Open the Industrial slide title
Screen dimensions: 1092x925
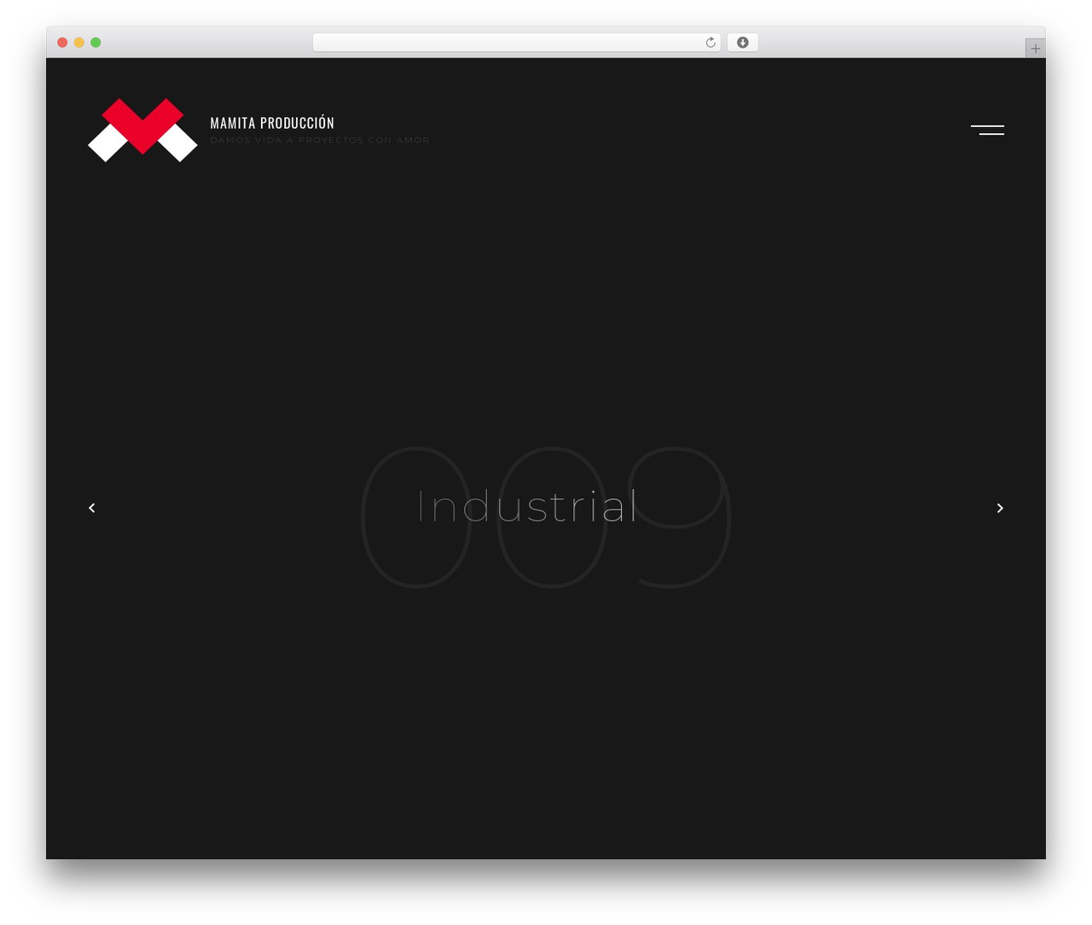point(527,506)
